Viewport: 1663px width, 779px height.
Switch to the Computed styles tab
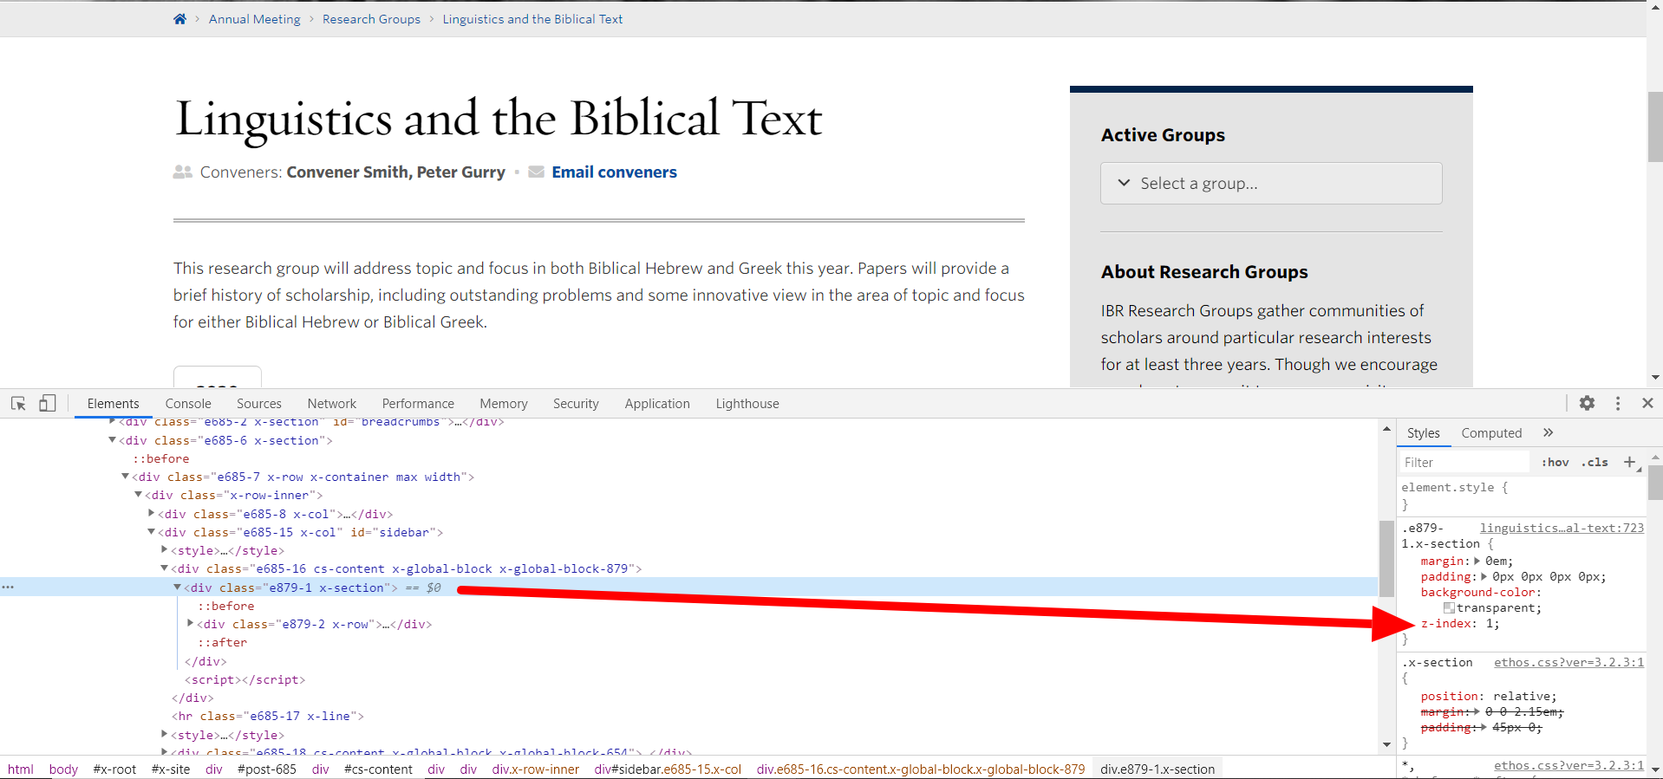coord(1491,432)
